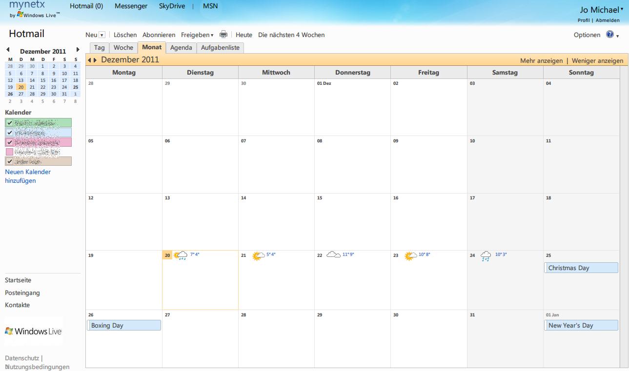Toggle the green calendar checkbox
This screenshot has width=629, height=371.
[x=9, y=123]
